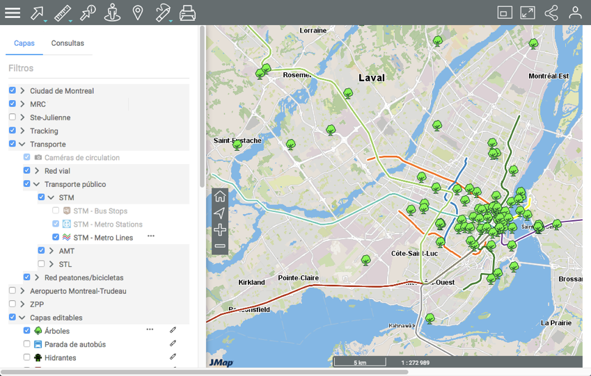Edit Parada de autobús with pencil icon
The image size is (591, 376).
point(173,343)
